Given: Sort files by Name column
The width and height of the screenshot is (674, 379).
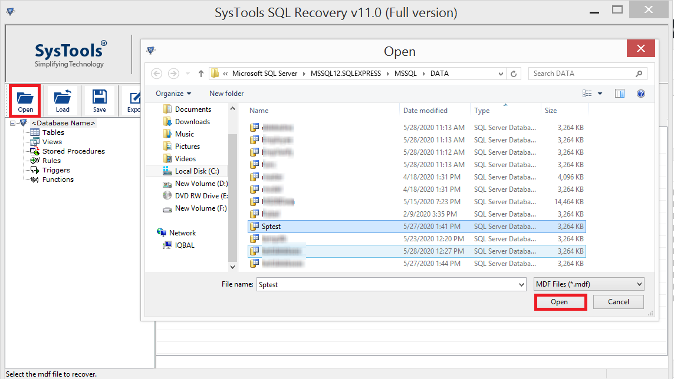Looking at the screenshot, I should pos(259,111).
